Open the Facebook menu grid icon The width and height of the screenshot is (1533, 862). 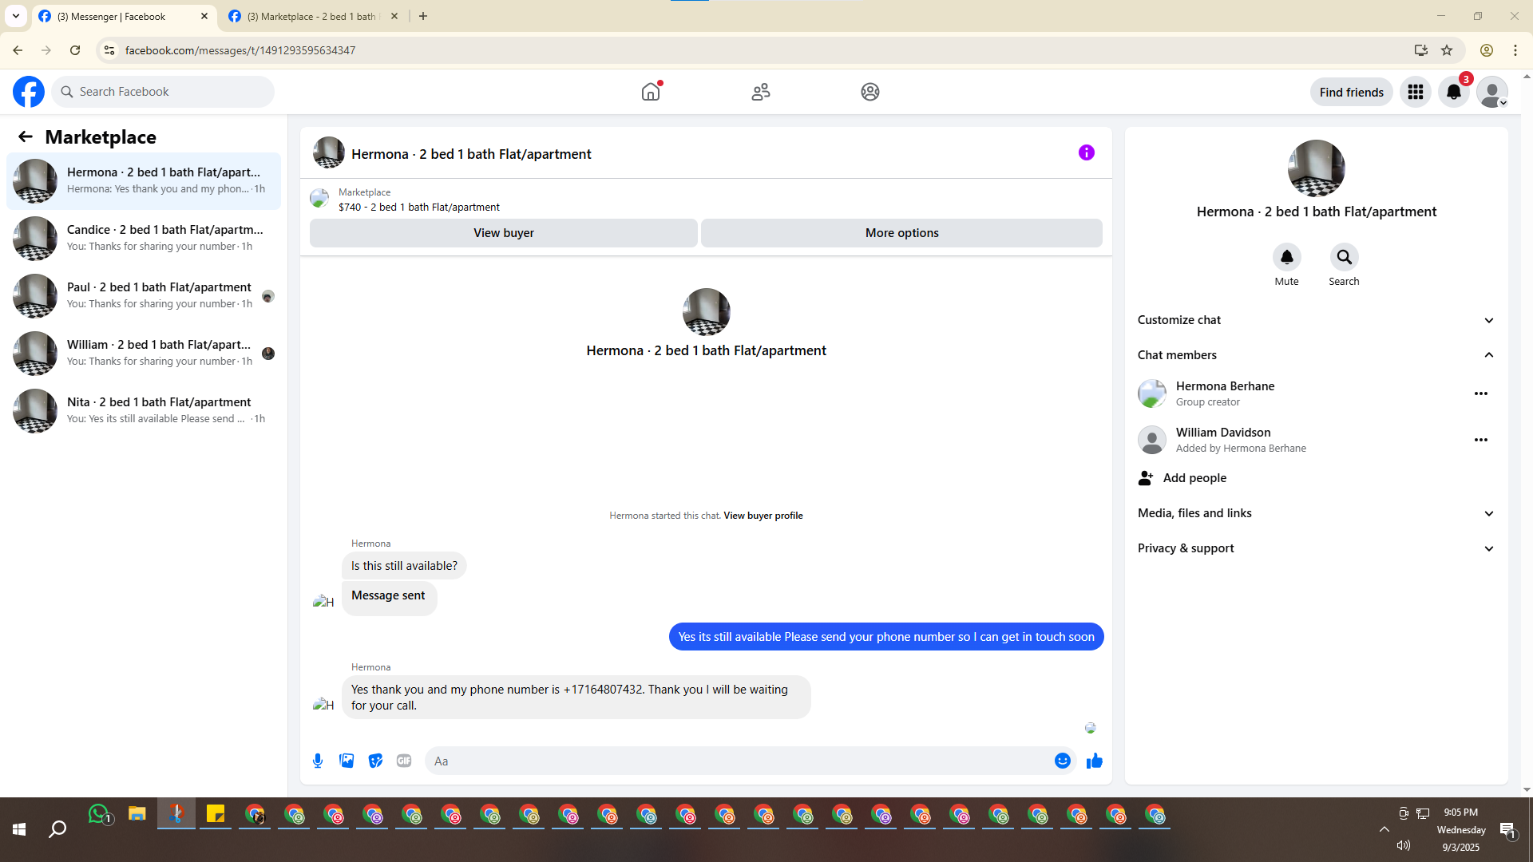(x=1416, y=92)
